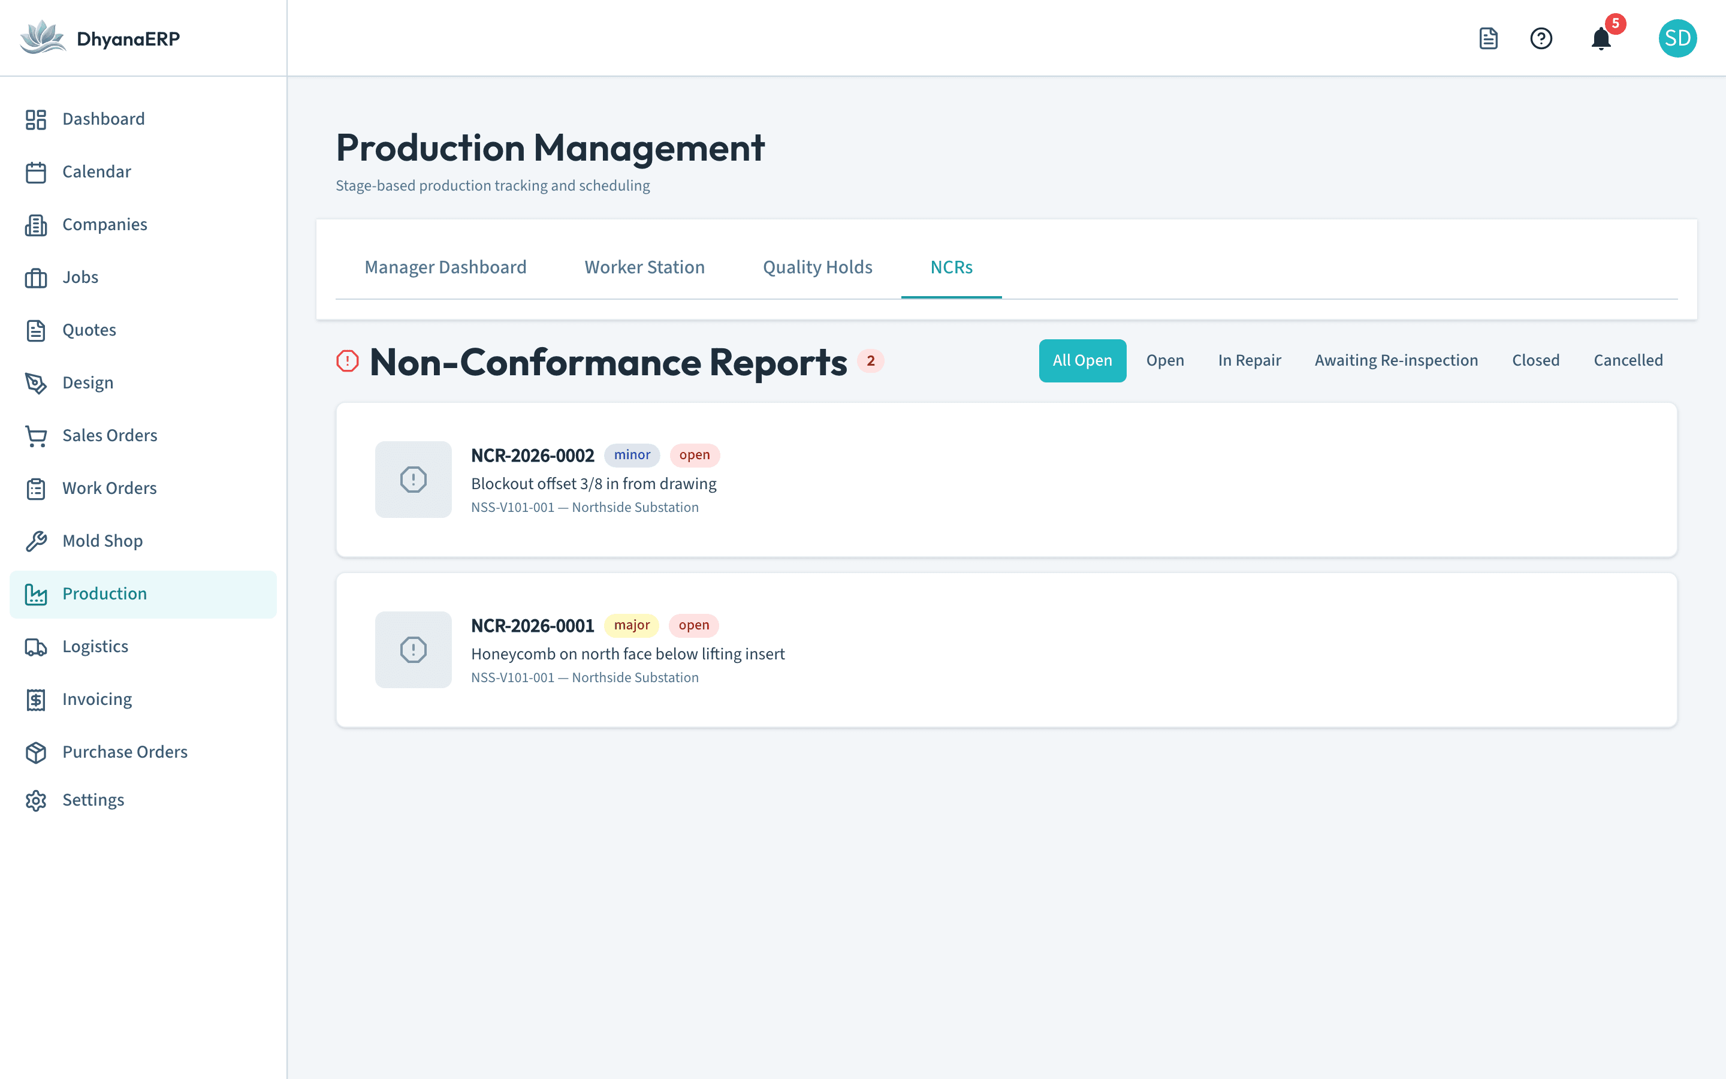
Task: Click the Calendar sidebar icon
Action: [x=36, y=172]
